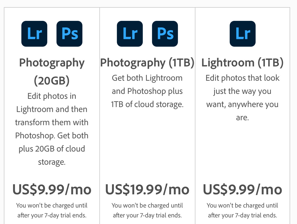Click the US$9.99/mo price for Lightroom 1TB
The height and width of the screenshot is (224, 297).
tap(242, 189)
